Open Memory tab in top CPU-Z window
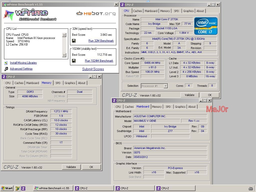This screenshot has height=192, width=256. (165, 11)
